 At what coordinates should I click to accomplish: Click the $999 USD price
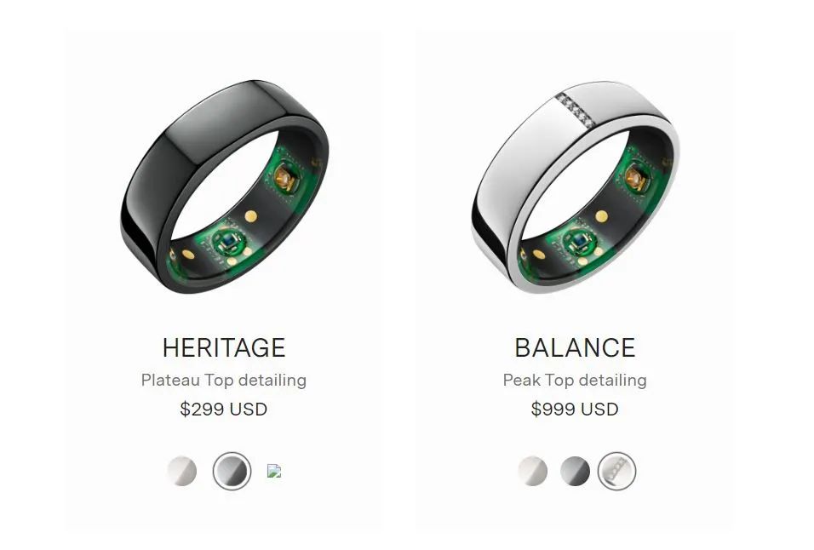575,409
